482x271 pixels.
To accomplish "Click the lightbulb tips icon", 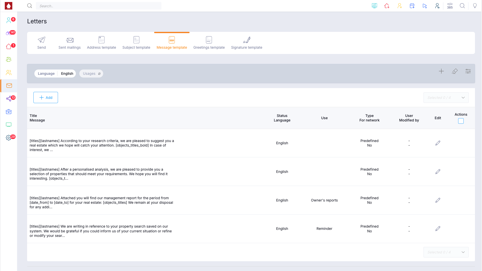I will tap(475, 6).
